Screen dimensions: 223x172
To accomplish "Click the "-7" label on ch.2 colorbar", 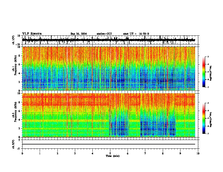I will [208, 133].
